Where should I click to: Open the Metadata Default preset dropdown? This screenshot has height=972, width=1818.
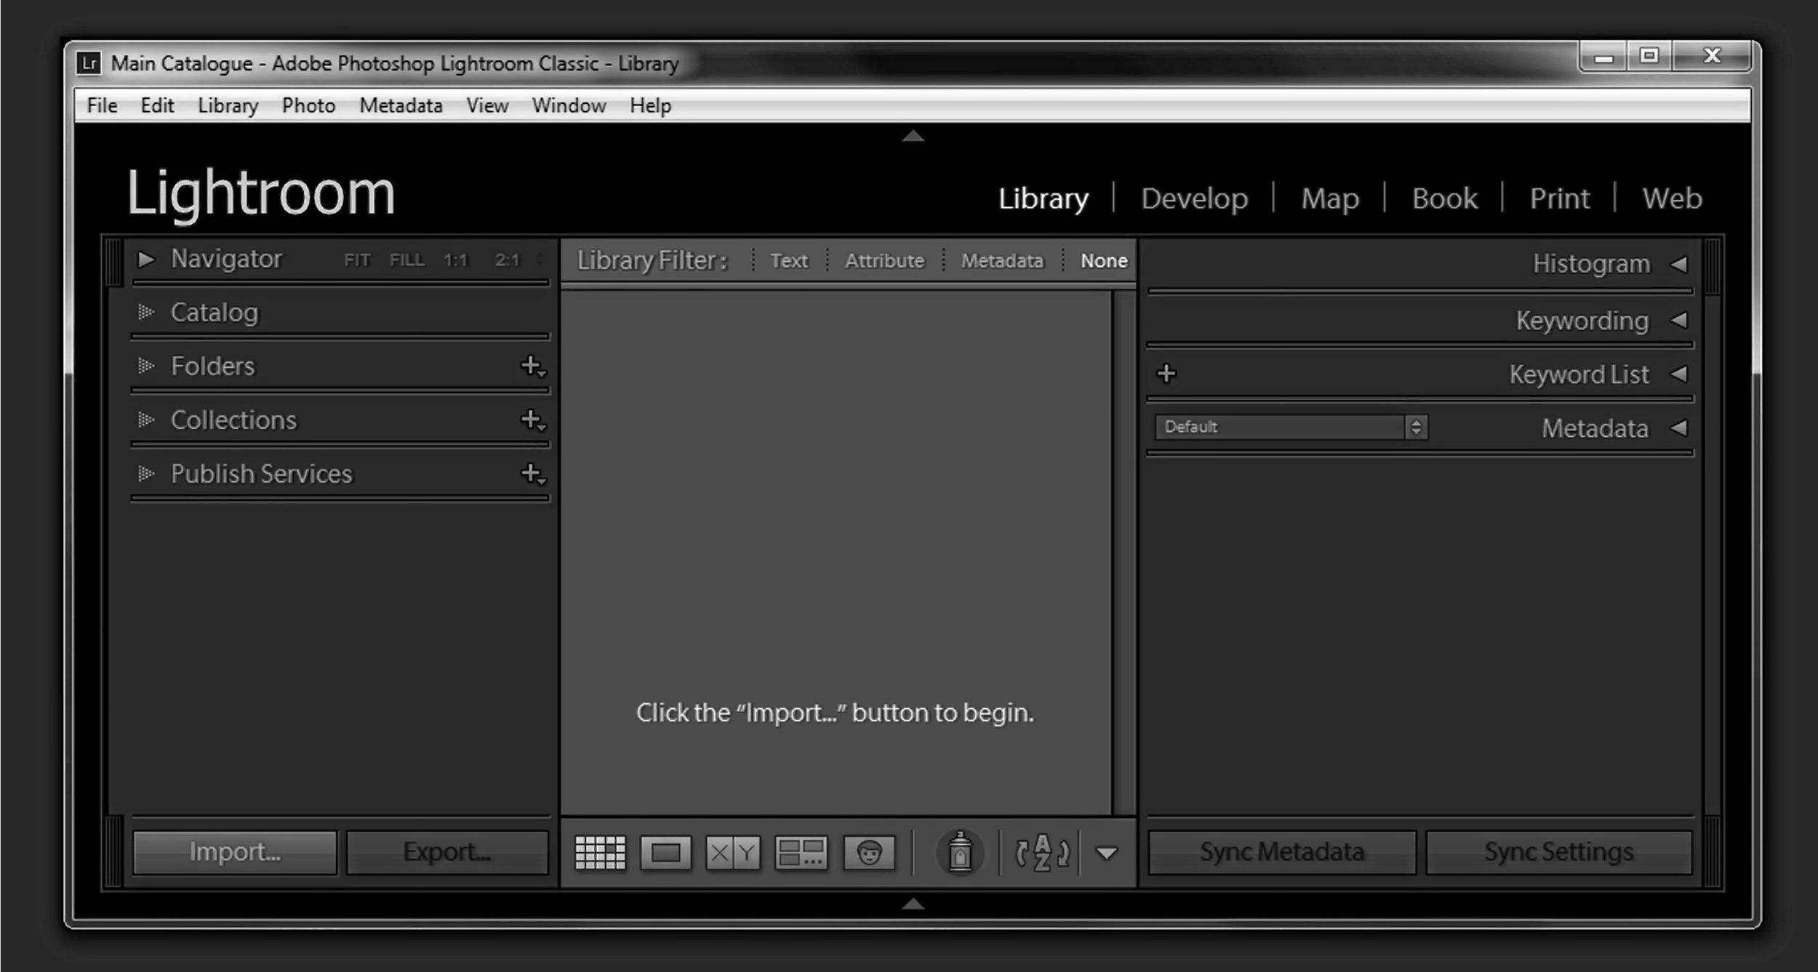(1291, 427)
